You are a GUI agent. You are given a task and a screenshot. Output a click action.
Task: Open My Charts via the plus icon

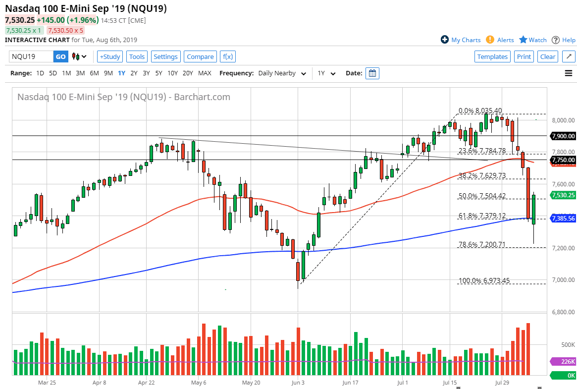tap(445, 40)
